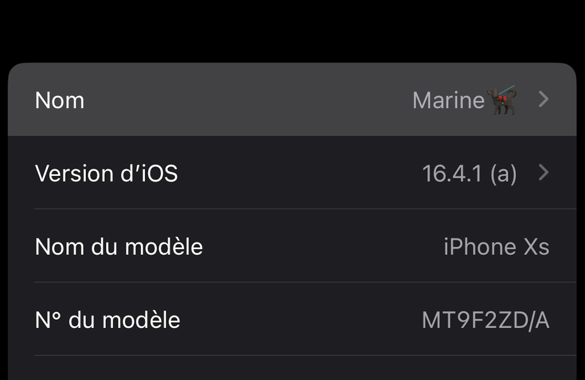
Task: Open the Nom row chevron
Action: coord(543,100)
